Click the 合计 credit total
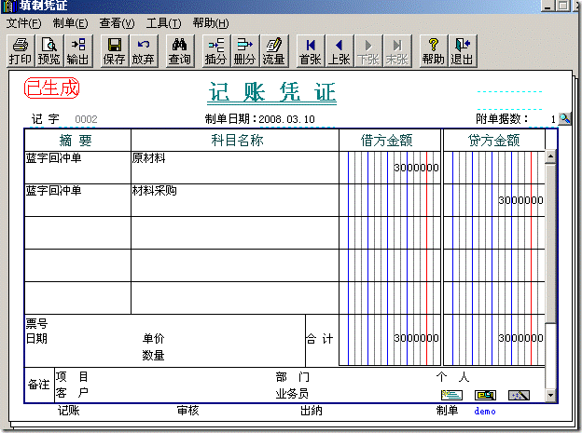 coord(520,338)
